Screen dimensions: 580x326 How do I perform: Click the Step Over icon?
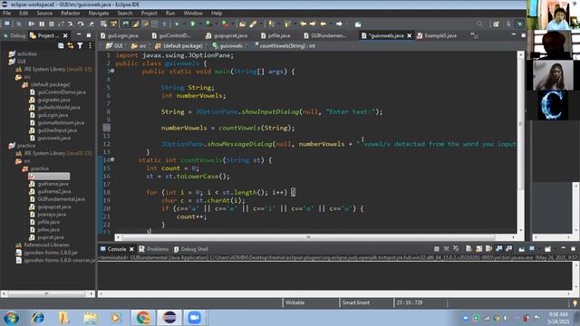pos(81,24)
